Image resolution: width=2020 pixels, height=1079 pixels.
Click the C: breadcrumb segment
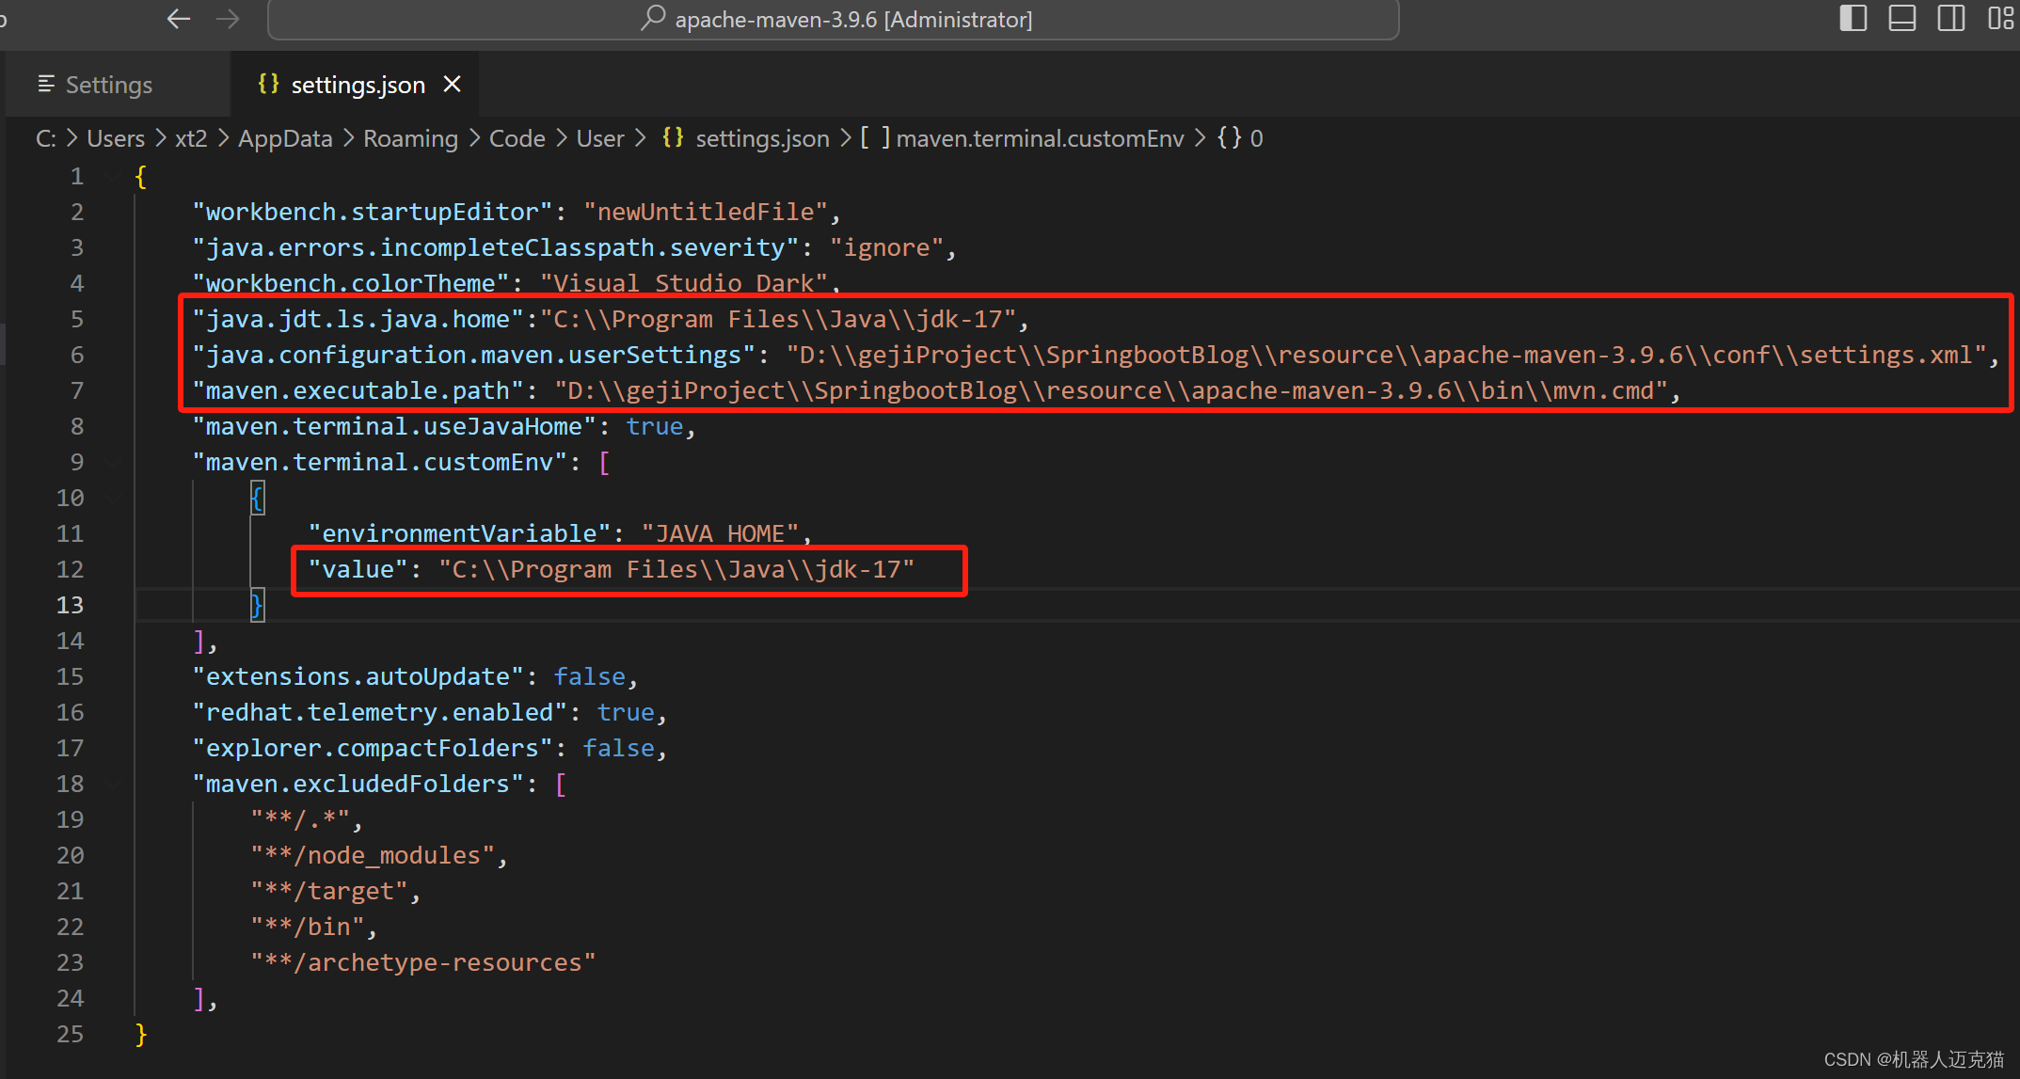coord(46,138)
